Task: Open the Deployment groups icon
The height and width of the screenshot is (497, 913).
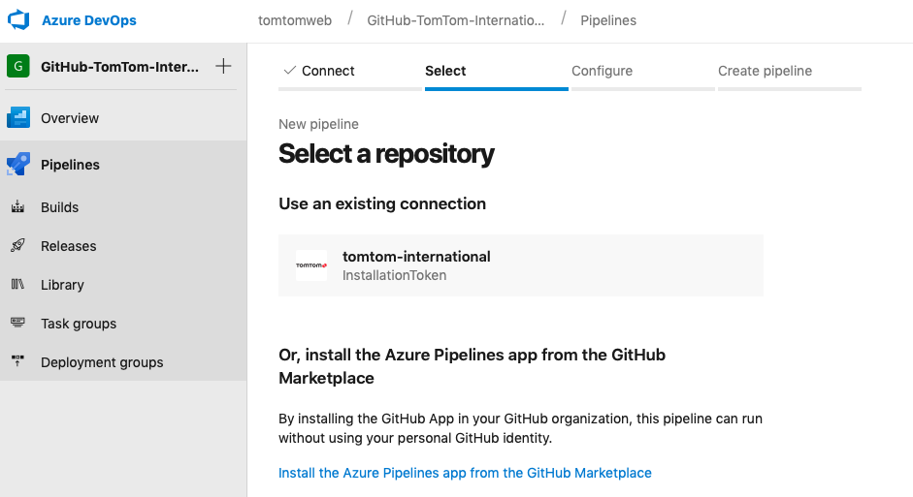Action: (18, 361)
